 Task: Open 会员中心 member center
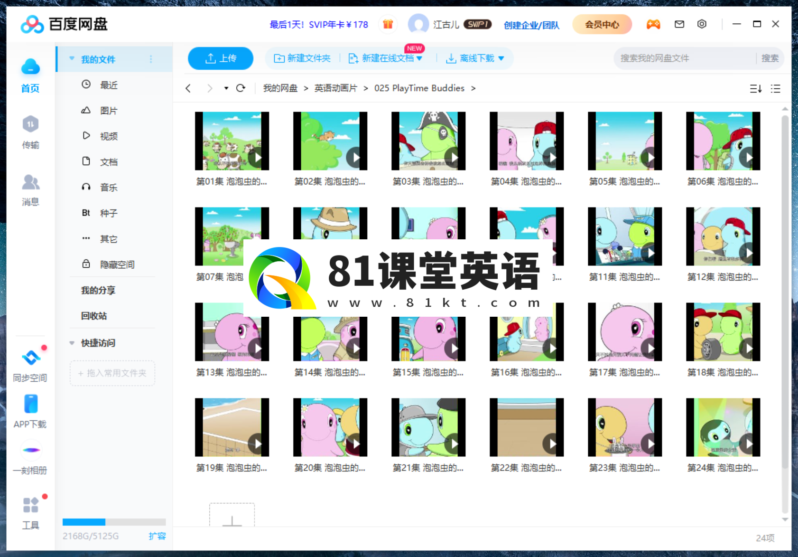[602, 24]
